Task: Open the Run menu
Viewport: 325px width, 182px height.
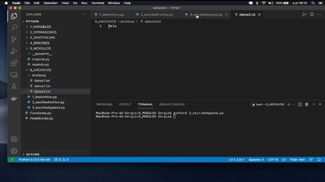Action: point(84,3)
